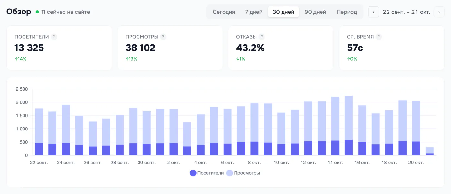The image size is (451, 194).
Task: Click the ↑19% views change indicator
Action: (131, 59)
